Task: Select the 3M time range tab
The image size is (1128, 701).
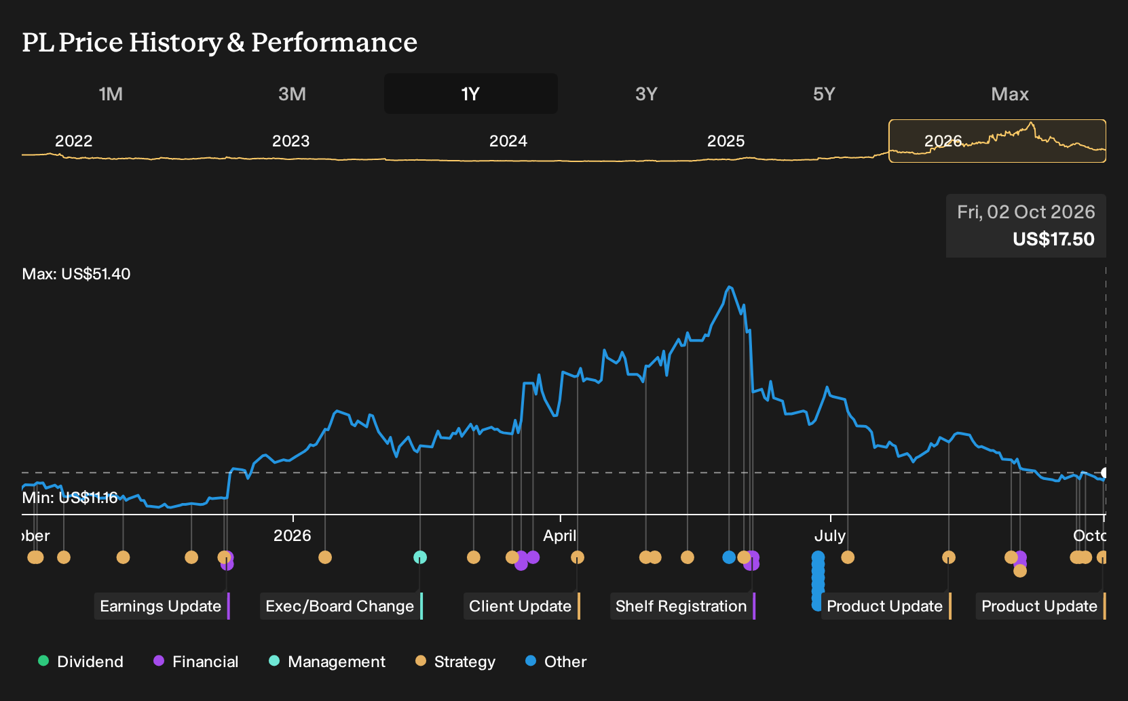Action: [292, 94]
